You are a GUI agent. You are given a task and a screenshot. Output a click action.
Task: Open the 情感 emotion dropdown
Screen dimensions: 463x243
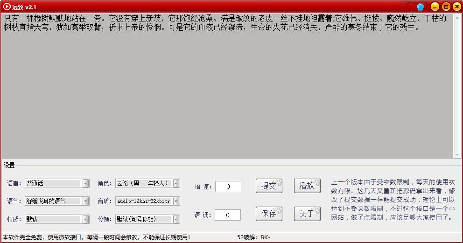(85, 219)
